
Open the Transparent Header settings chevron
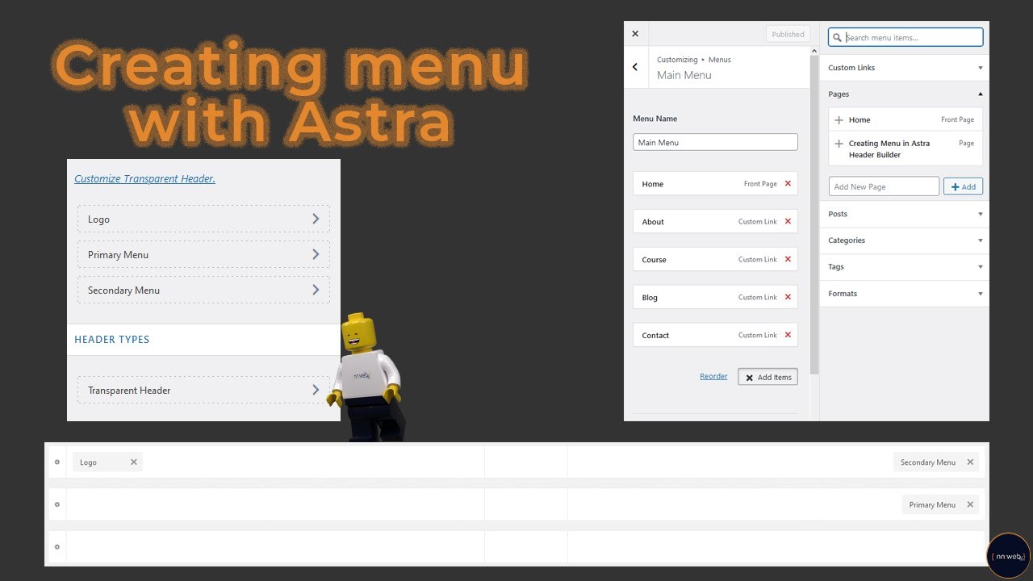pyautogui.click(x=316, y=390)
